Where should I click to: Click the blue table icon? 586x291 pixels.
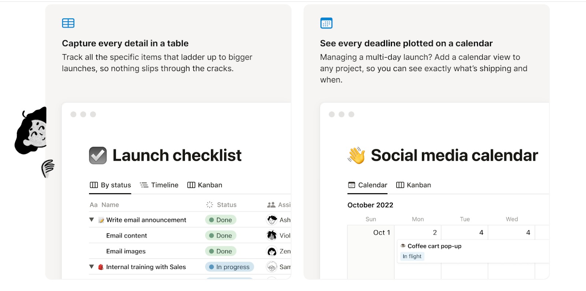pyautogui.click(x=68, y=23)
